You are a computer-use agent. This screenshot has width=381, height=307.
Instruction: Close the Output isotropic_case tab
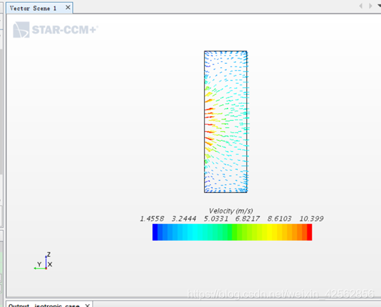(87, 306)
